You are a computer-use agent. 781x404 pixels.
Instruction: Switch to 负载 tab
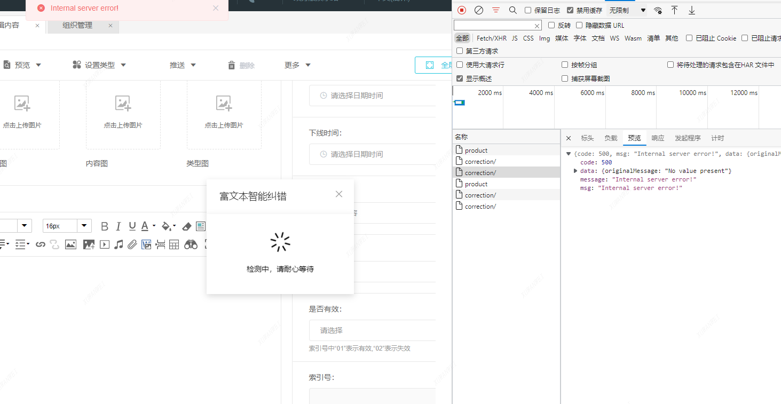[611, 138]
